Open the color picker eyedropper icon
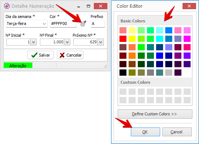The width and height of the screenshot is (199, 144). 83,24
